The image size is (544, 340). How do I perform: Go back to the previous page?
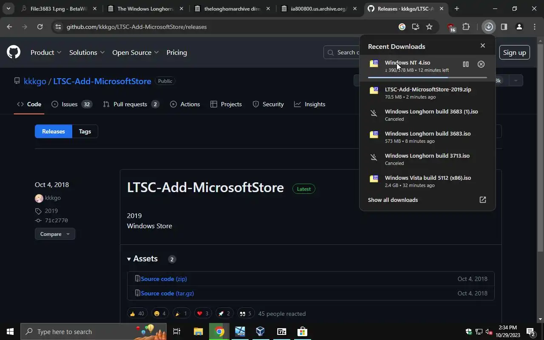pyautogui.click(x=9, y=27)
